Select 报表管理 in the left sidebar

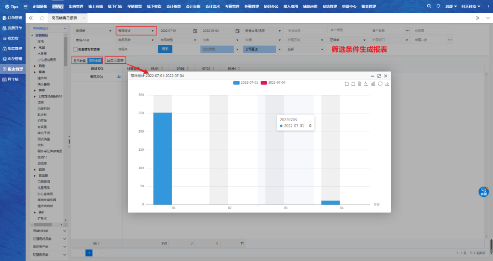point(13,69)
